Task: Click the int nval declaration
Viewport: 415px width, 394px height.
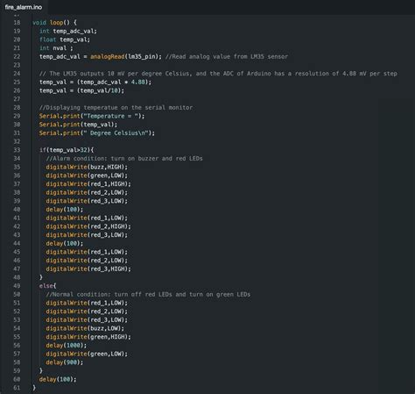Action: pos(56,48)
